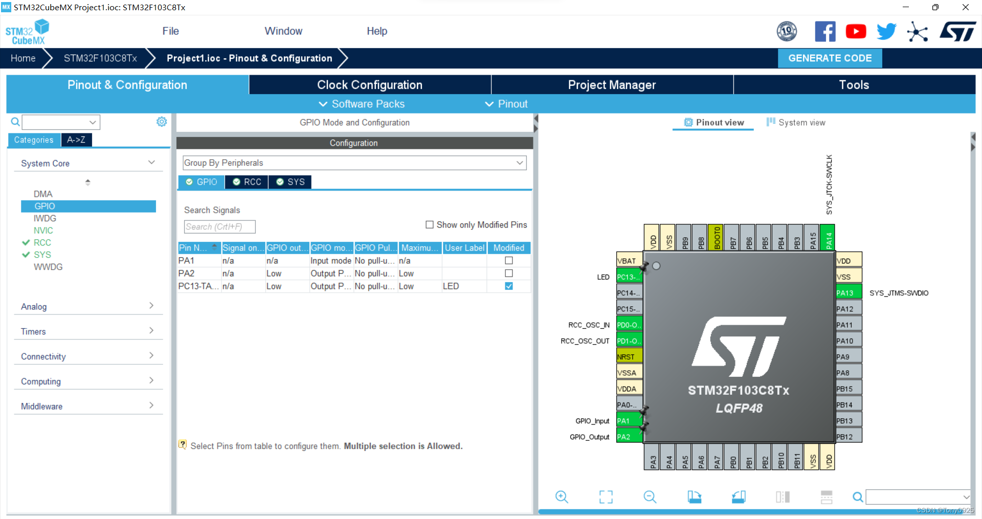
Task: Select the PC13-TAMPER row LED label cell
Action: coord(464,286)
